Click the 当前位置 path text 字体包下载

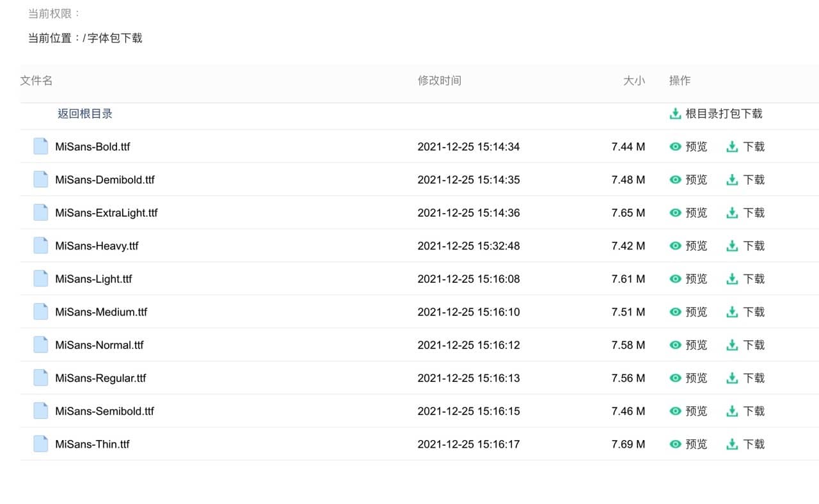pos(115,38)
